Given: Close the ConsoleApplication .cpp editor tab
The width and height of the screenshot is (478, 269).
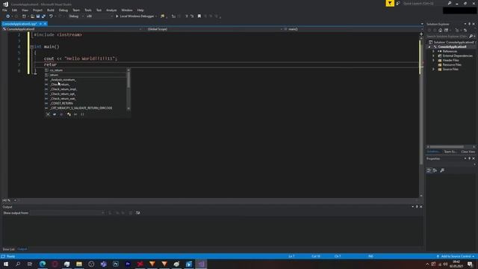Looking at the screenshot, I should 45,24.
